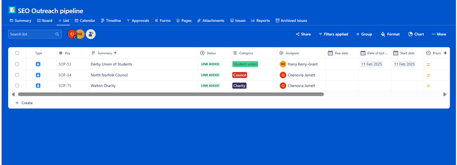Click the Assignee column header

click(289, 53)
